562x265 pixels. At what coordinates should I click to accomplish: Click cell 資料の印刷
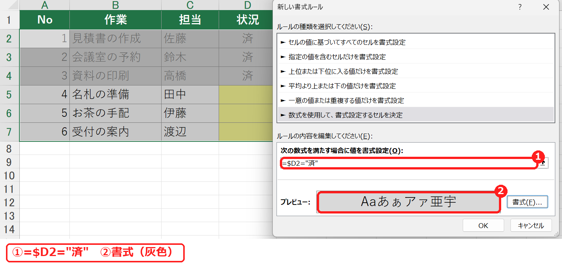pos(115,76)
